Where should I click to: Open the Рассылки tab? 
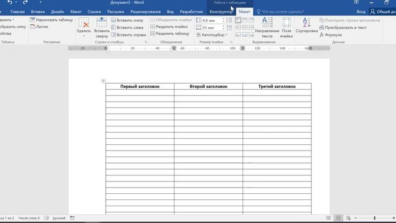[x=116, y=12]
